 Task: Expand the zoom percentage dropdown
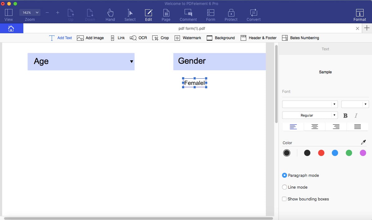pyautogui.click(x=30, y=12)
